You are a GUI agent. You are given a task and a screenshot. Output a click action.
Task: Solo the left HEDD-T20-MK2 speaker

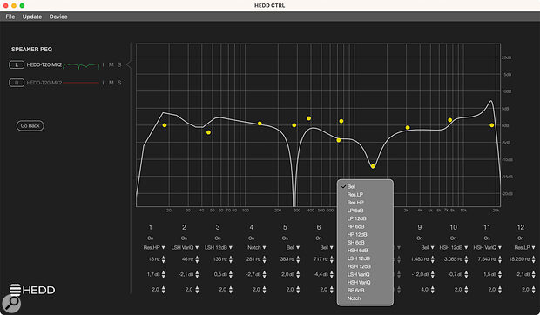coord(119,64)
